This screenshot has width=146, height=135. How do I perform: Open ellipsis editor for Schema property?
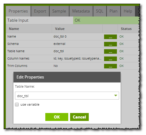click(110, 44)
